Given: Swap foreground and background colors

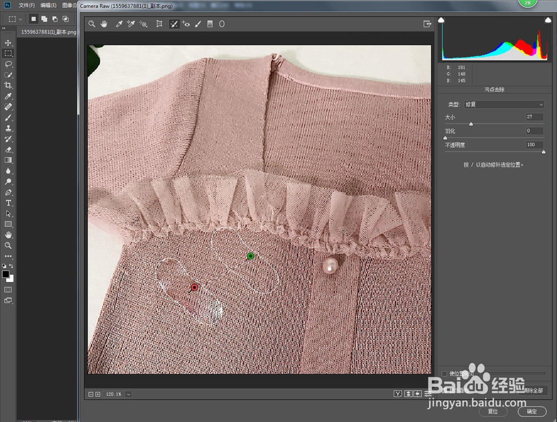Looking at the screenshot, I should pyautogui.click(x=11, y=266).
